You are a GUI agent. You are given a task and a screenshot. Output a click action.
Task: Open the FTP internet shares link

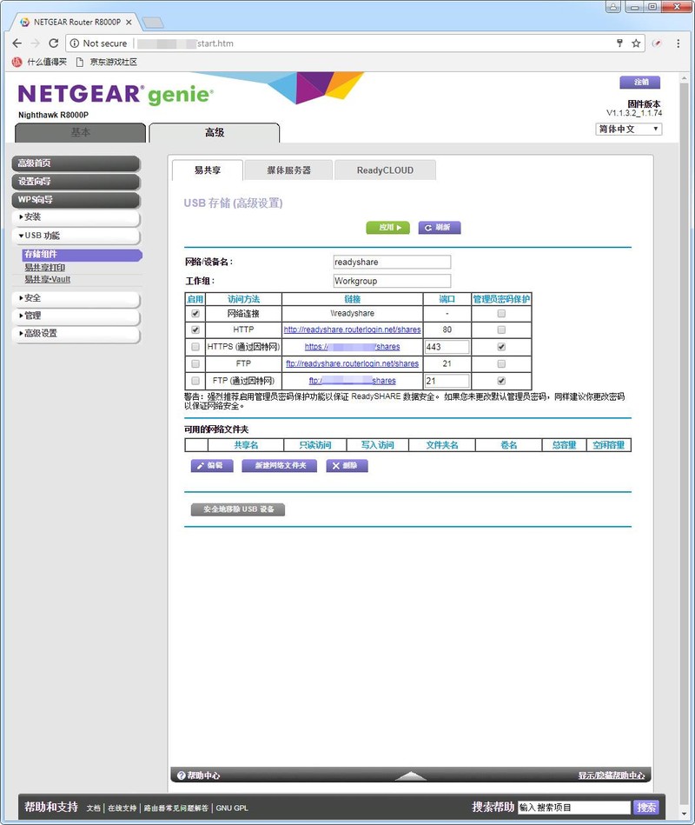352,381
